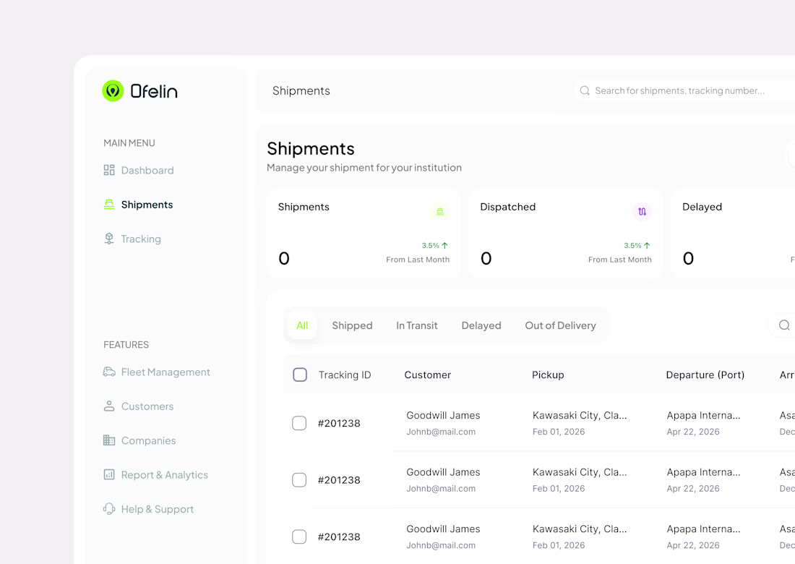The width and height of the screenshot is (795, 564).
Task: Switch to the Shipped tab
Action: tap(352, 325)
